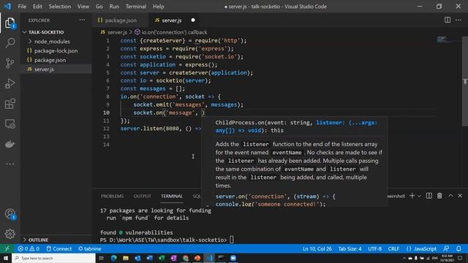468x263 pixels.
Task: Open Docker view in activity bar
Action: point(10,144)
